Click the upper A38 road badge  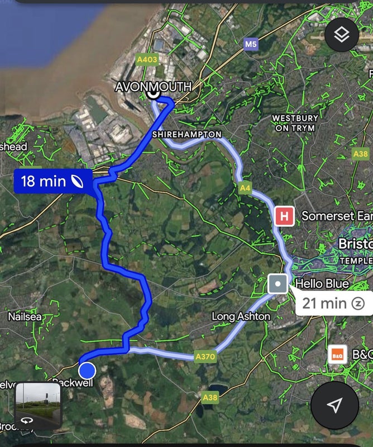point(361,154)
